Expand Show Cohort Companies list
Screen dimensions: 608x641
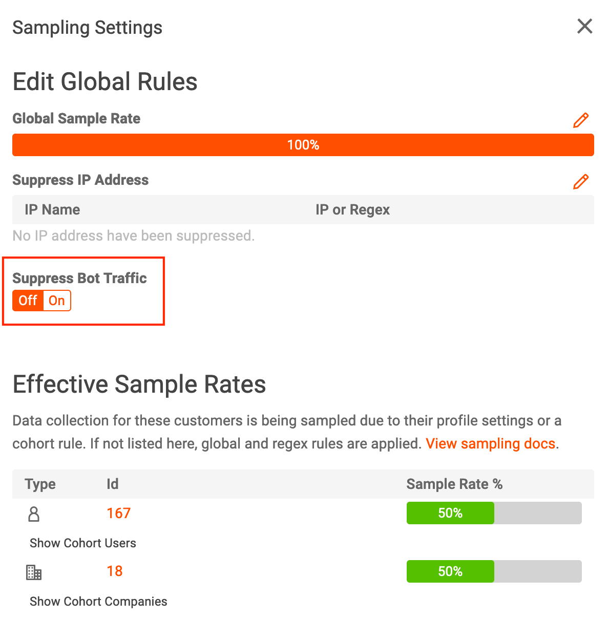pyautogui.click(x=98, y=601)
